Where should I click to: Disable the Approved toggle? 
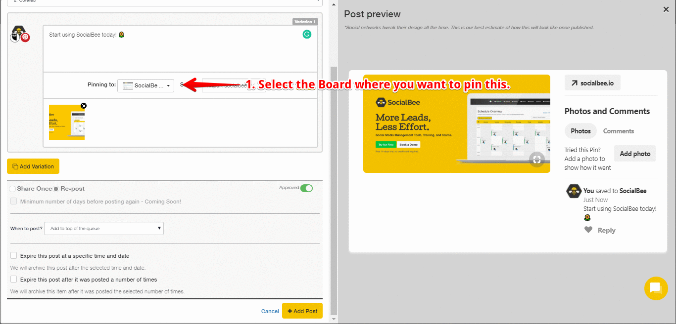(x=306, y=188)
